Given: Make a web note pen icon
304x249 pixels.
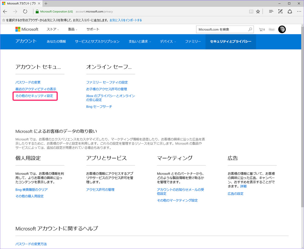Looking at the screenshot, I should [x=280, y=12].
